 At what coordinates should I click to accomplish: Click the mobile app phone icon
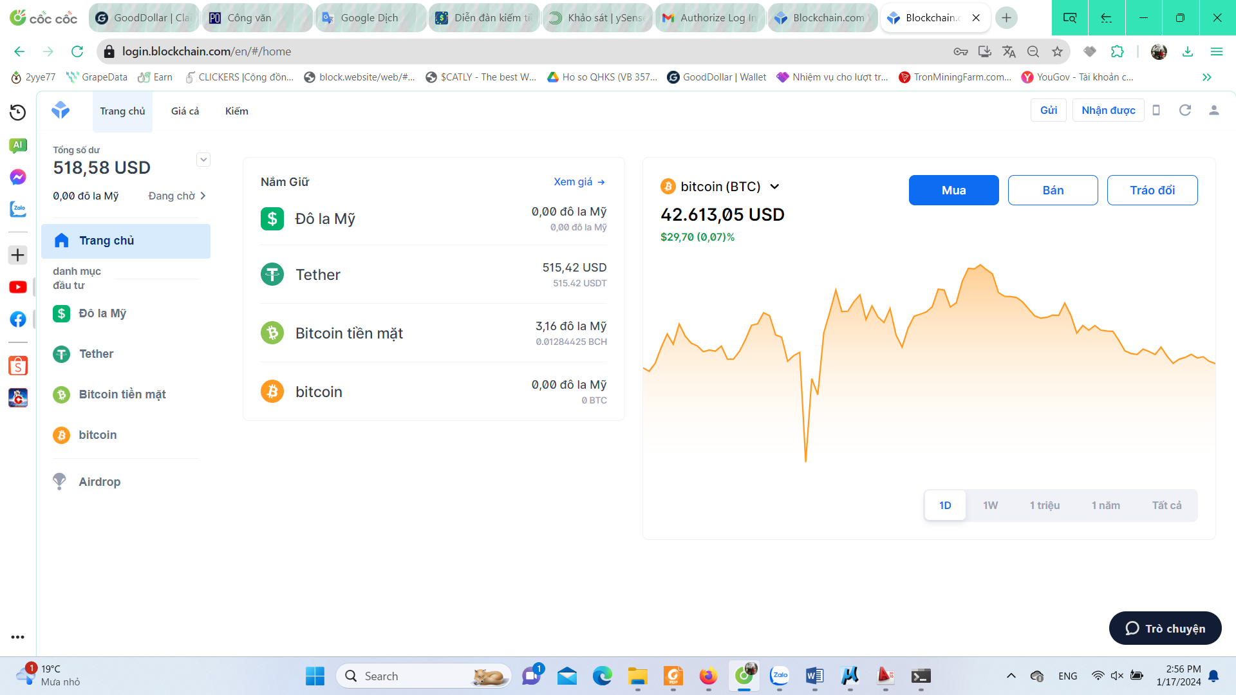coord(1156,110)
